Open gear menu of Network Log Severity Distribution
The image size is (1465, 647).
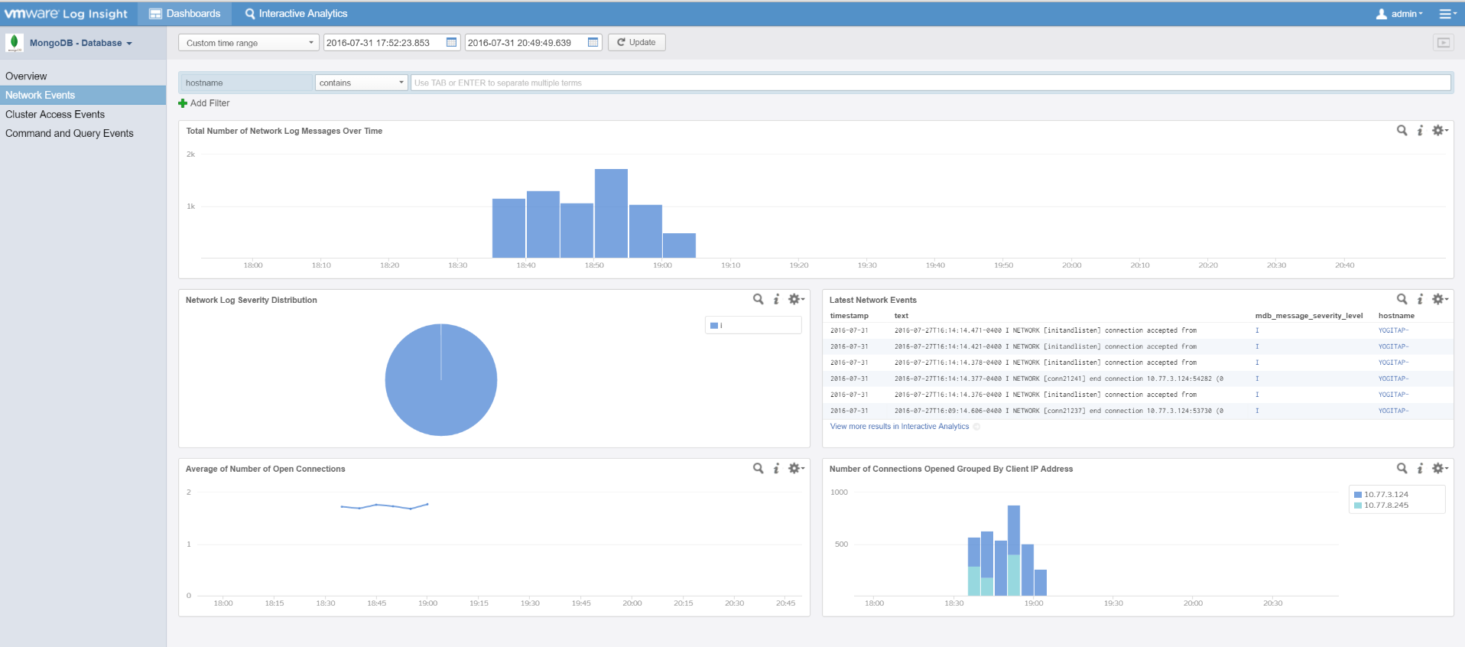pos(796,300)
